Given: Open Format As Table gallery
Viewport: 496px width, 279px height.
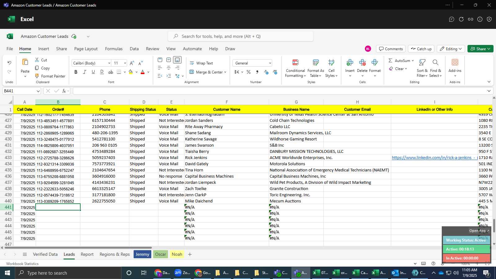Looking at the screenshot, I should click(316, 68).
